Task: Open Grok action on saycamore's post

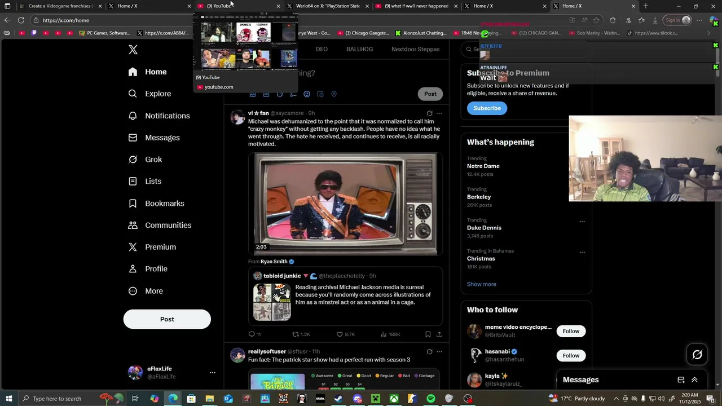Action: (430, 113)
